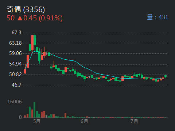
Task: Click the price change 50 ▲0.45 (0.91%)
Action: (35, 18)
